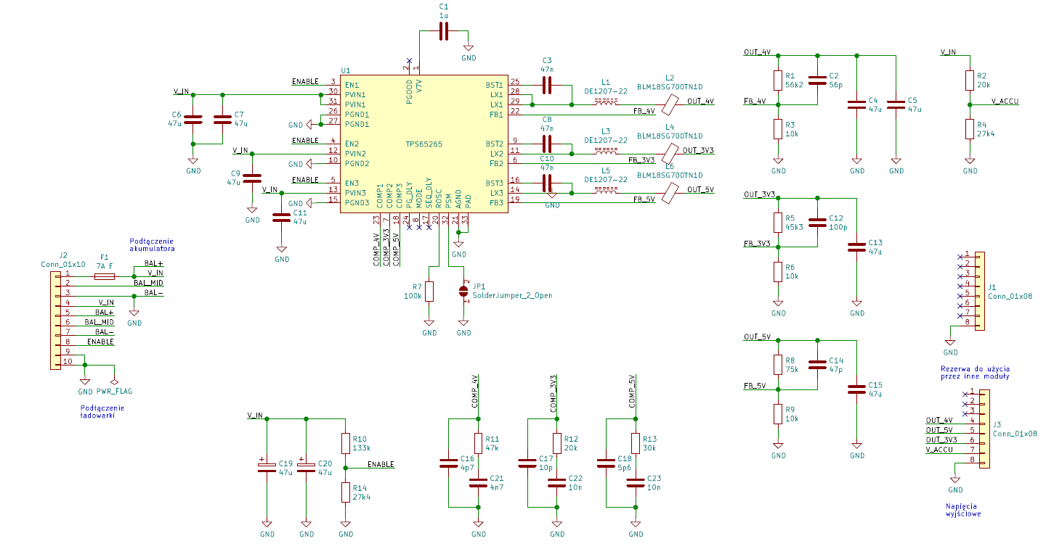Viewport: 1054px width, 549px height.
Task: Select the F1 fuse symbol
Action: click(x=105, y=277)
